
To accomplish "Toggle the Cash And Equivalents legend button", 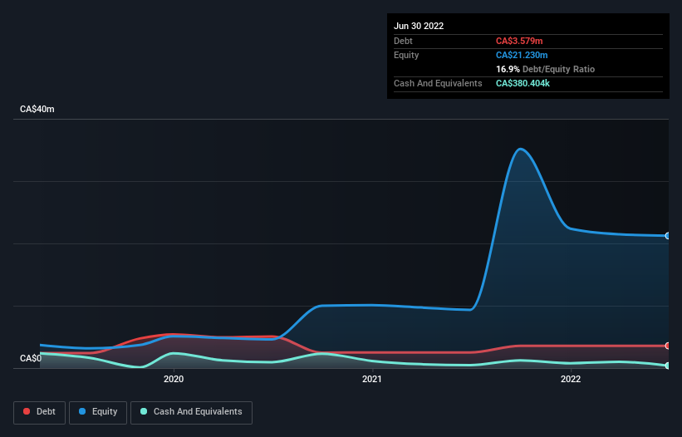I will click(191, 412).
